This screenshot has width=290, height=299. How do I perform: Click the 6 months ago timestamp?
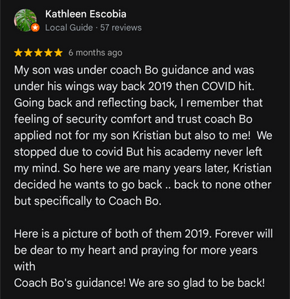click(96, 52)
